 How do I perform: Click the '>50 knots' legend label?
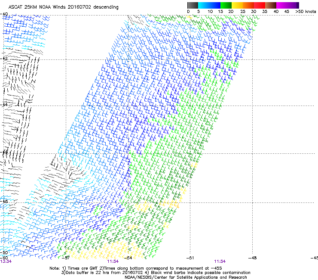(x=306, y=11)
